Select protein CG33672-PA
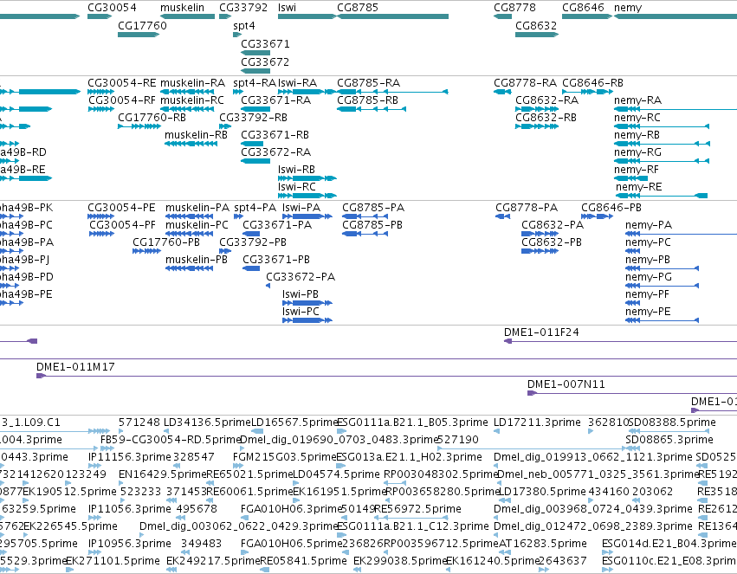This screenshot has width=737, height=574. [301, 278]
